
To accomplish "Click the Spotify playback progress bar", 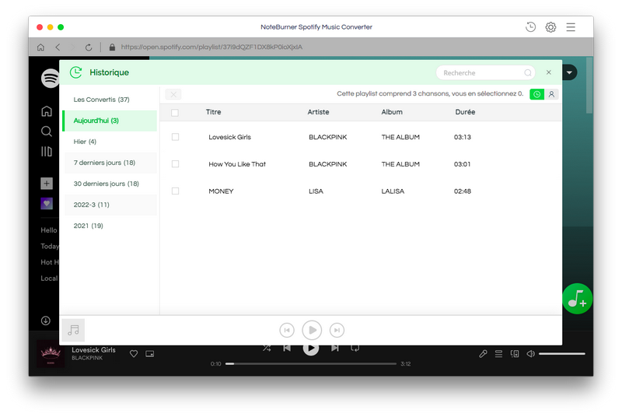I will tap(311, 363).
